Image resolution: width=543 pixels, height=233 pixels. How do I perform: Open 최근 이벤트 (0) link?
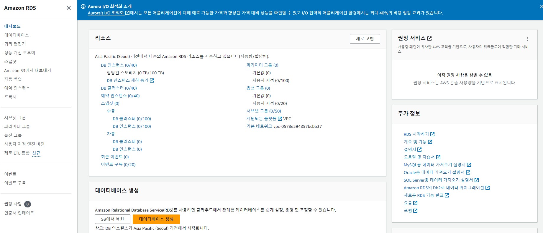(115, 157)
